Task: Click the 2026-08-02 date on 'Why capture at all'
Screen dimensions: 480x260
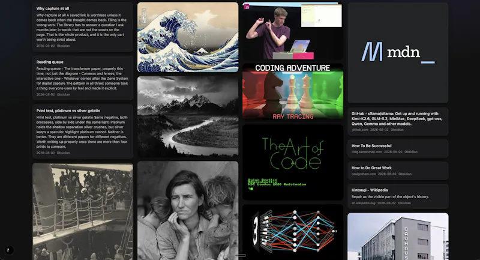Action: click(46, 46)
